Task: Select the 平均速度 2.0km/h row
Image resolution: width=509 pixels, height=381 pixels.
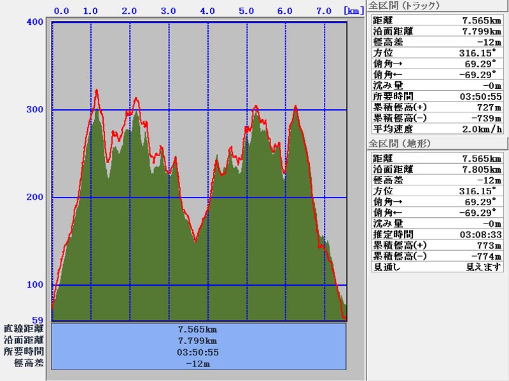Action: click(x=436, y=129)
